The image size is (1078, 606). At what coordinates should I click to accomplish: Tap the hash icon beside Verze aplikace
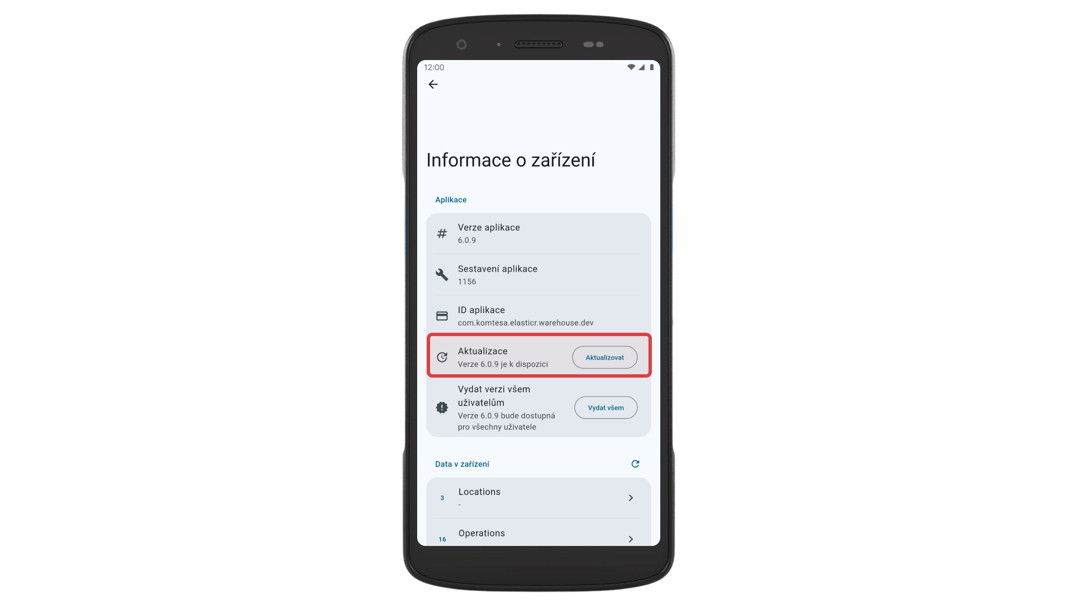click(442, 233)
